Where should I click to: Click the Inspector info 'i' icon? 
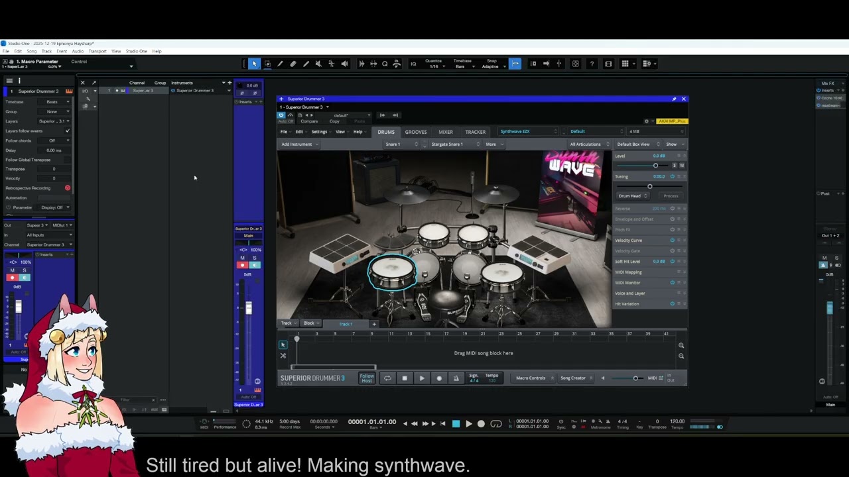pos(19,81)
